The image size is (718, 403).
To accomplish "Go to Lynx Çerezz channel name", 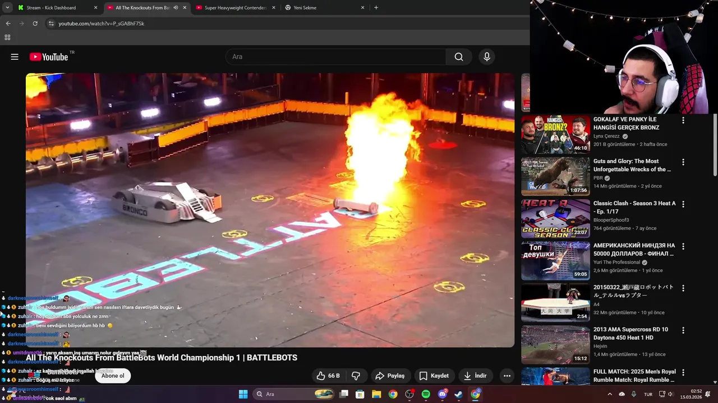I will tap(606, 136).
